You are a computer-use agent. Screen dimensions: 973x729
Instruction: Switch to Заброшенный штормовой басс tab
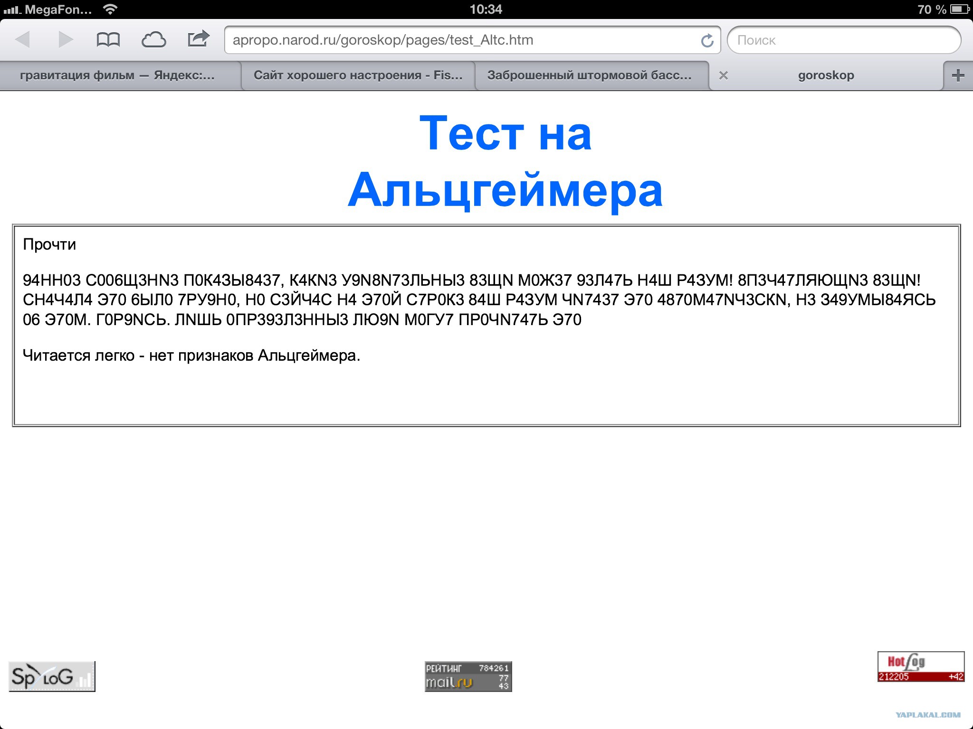tap(589, 75)
